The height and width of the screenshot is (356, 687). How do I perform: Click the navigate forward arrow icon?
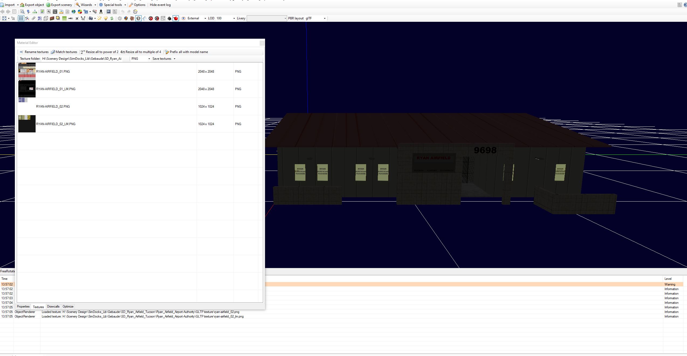coord(8,12)
